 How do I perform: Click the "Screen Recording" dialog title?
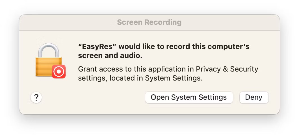coord(149,22)
